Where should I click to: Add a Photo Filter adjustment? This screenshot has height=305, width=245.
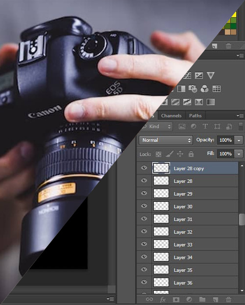coord(193,88)
